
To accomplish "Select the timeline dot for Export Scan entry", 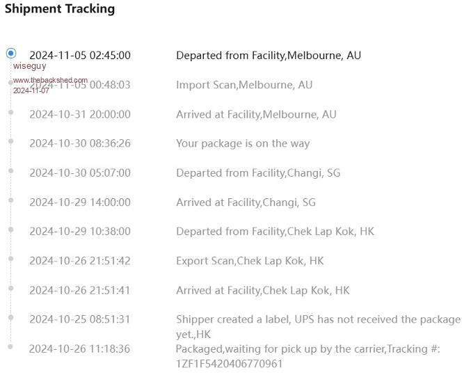I will click(x=10, y=259).
